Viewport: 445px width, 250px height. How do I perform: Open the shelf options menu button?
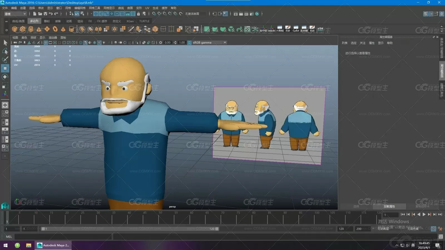[x=6, y=29]
